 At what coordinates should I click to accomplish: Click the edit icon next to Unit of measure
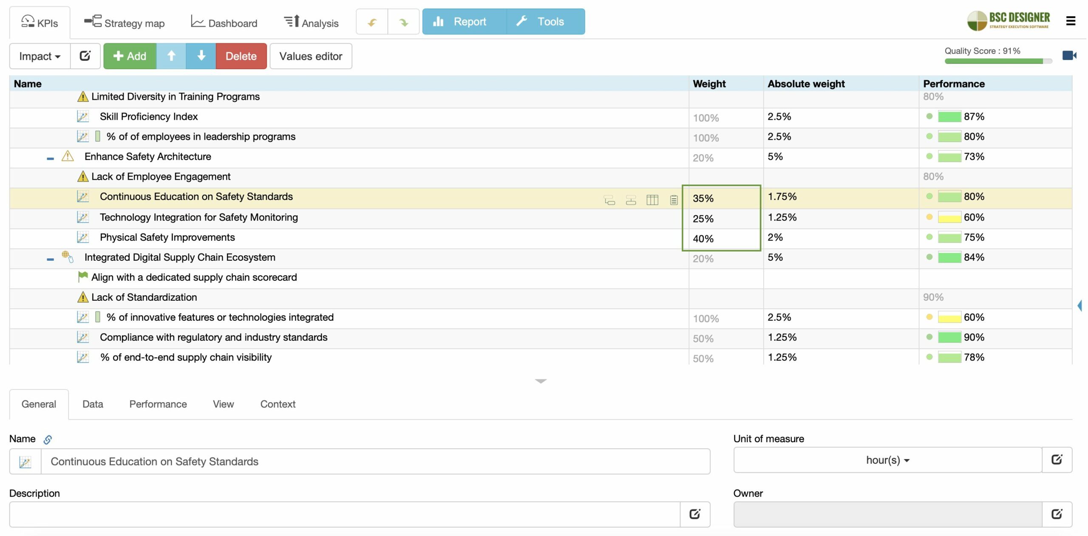pos(1057,459)
